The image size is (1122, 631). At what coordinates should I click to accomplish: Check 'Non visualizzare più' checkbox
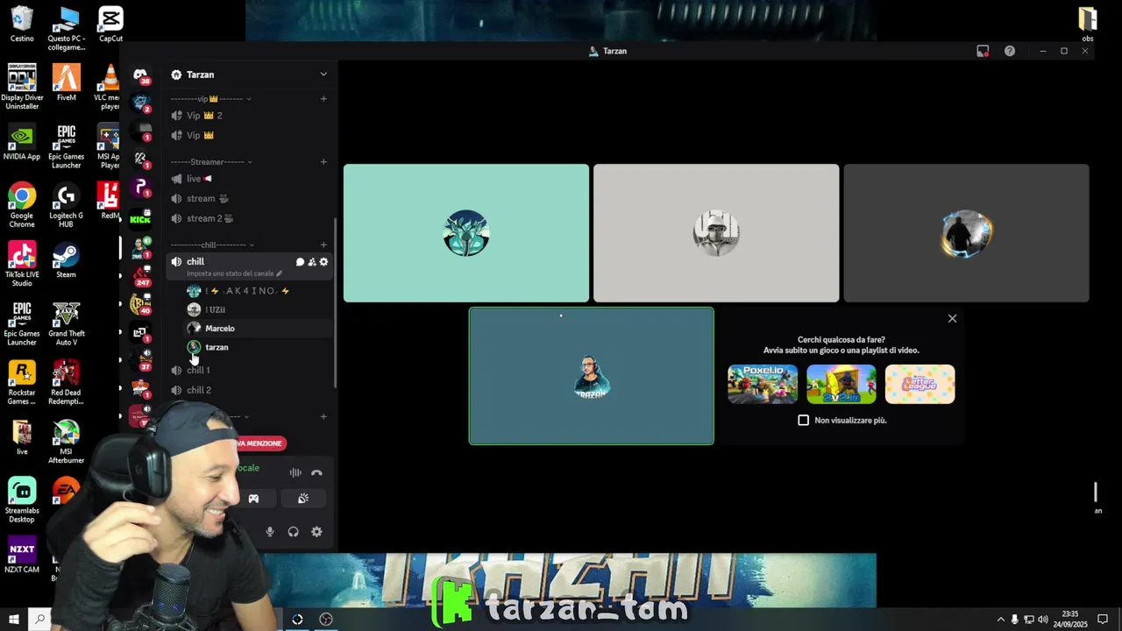click(x=803, y=421)
